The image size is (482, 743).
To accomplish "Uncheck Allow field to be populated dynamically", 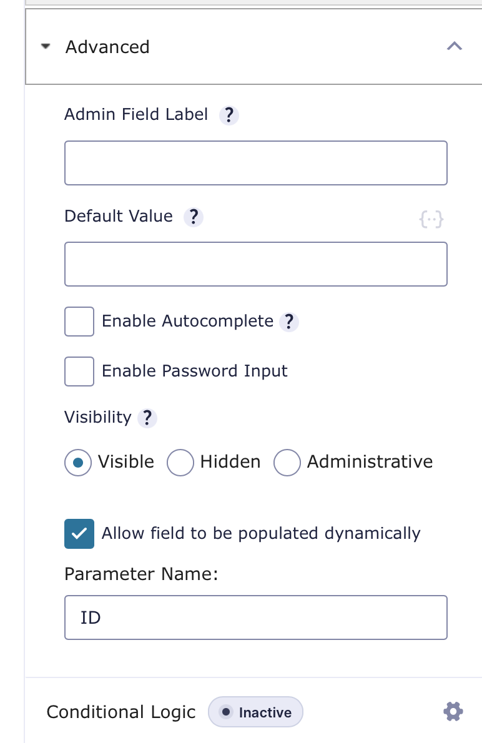I will tap(79, 533).
